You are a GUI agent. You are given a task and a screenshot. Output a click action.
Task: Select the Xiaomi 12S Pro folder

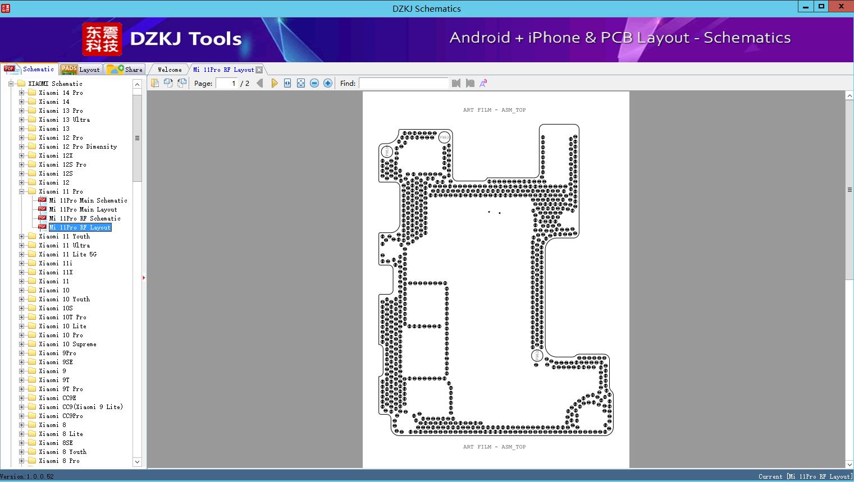(x=63, y=164)
